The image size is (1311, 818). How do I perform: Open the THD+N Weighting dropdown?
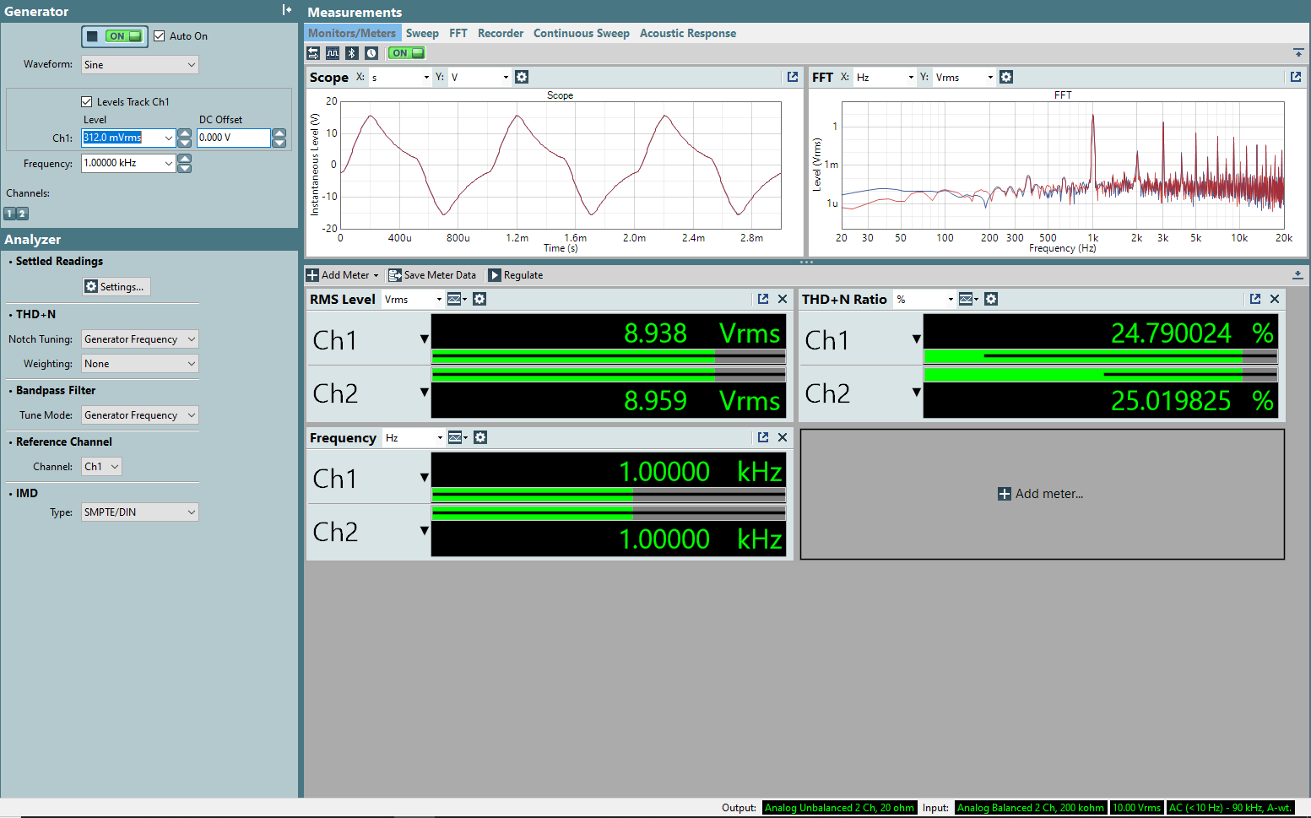pyautogui.click(x=139, y=364)
